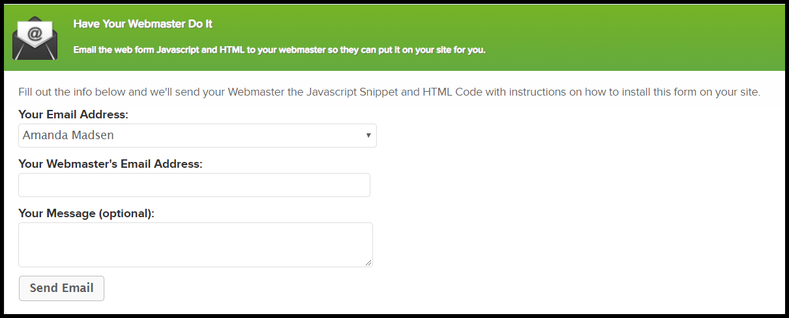The width and height of the screenshot is (789, 318).
Task: Click the 'Your Email Address:' label
Action: pyautogui.click(x=73, y=114)
